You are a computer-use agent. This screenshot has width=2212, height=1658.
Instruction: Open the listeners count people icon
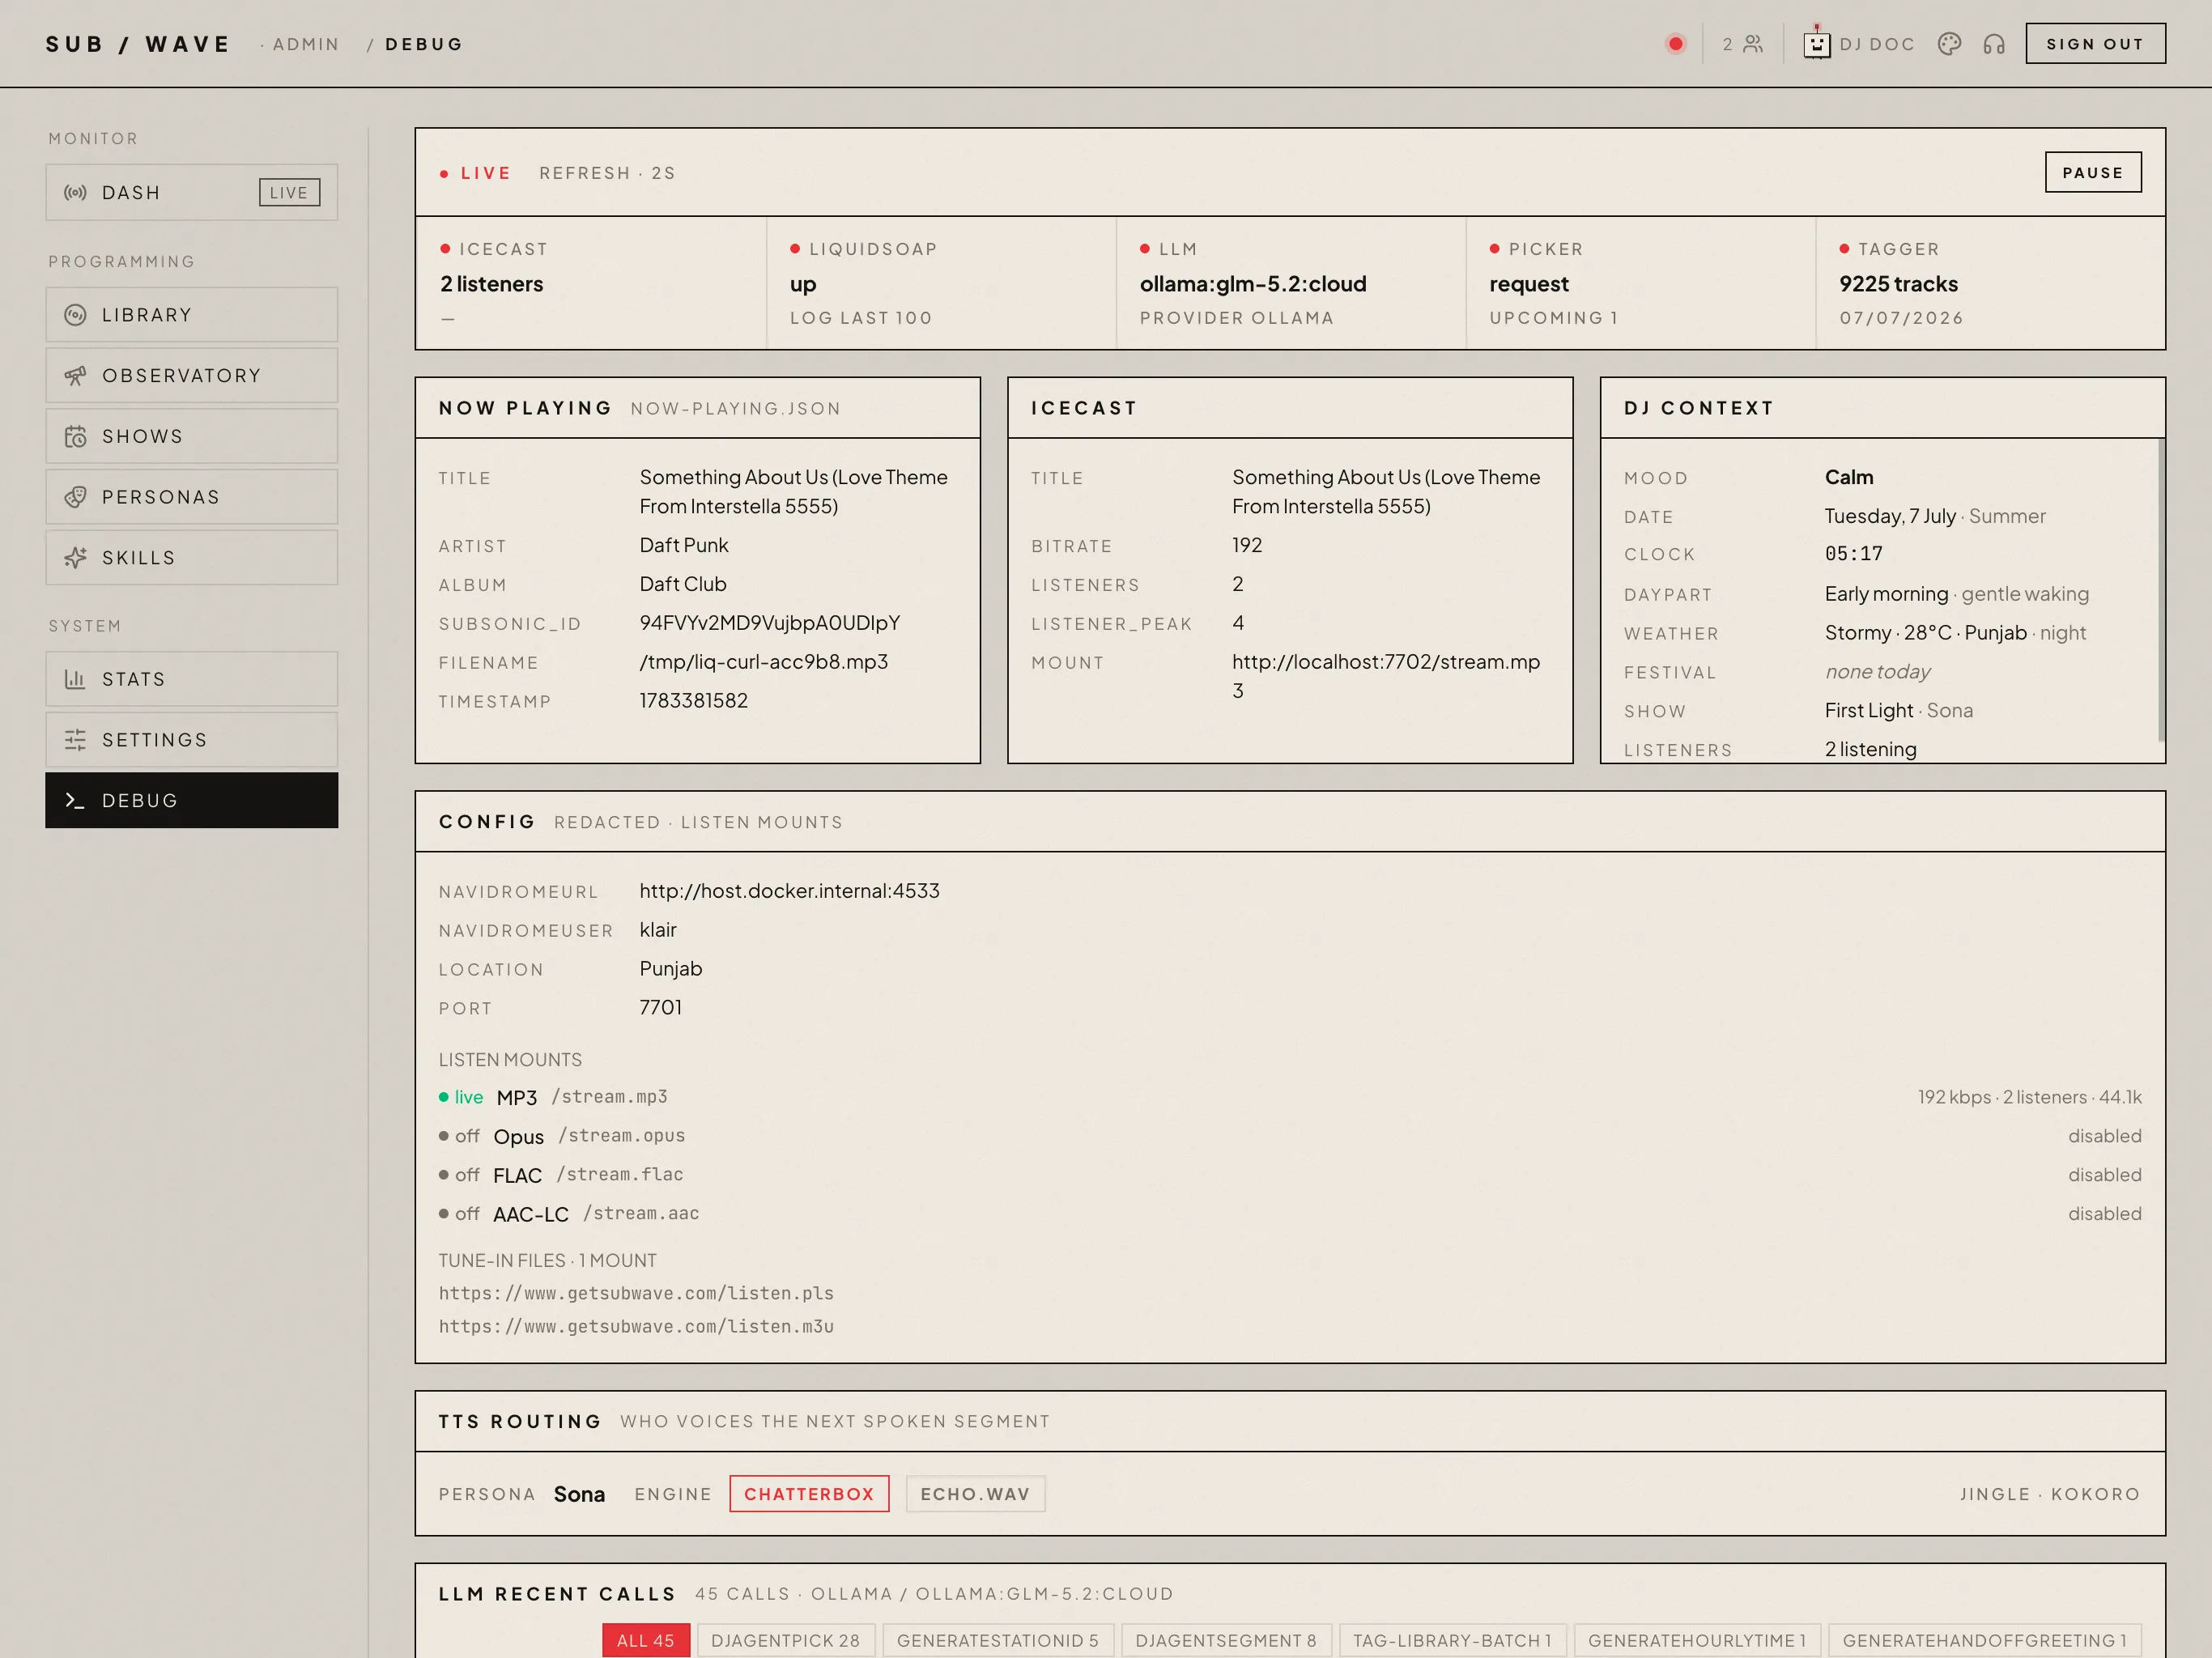pyautogui.click(x=1753, y=44)
